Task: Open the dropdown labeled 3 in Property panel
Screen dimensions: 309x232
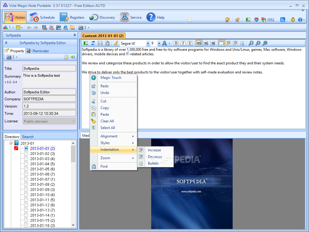Action: pos(12,57)
